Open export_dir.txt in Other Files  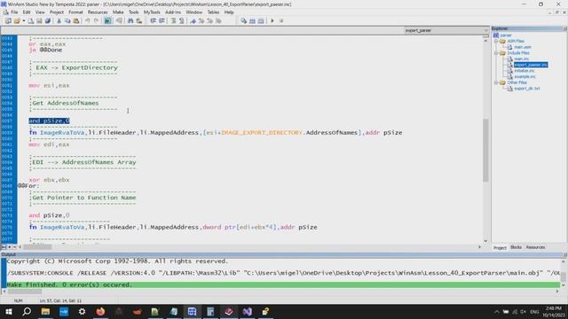point(526,89)
